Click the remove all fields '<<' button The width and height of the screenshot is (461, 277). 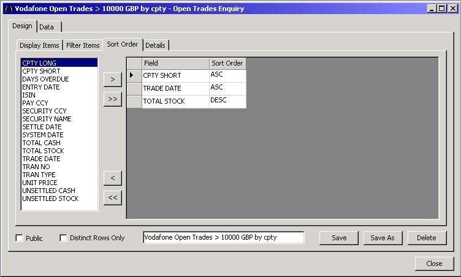click(x=112, y=197)
